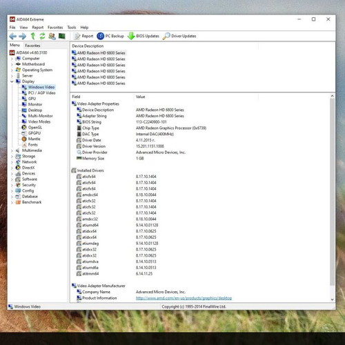Collapse the Display tree node
Viewport: 345px width, 345px height.
tap(12, 81)
